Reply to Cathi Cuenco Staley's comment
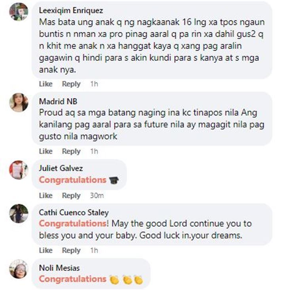Screen dimensions: 297x290 click(71, 250)
